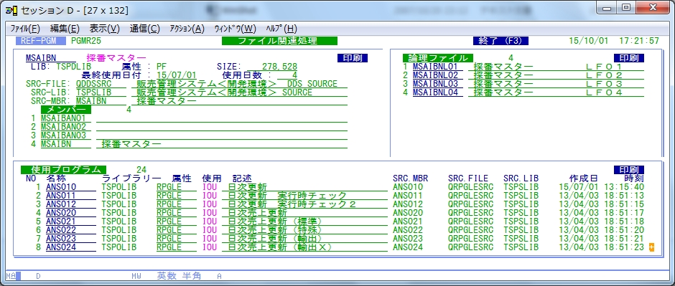Open the アクション(A) menu

coord(187,29)
